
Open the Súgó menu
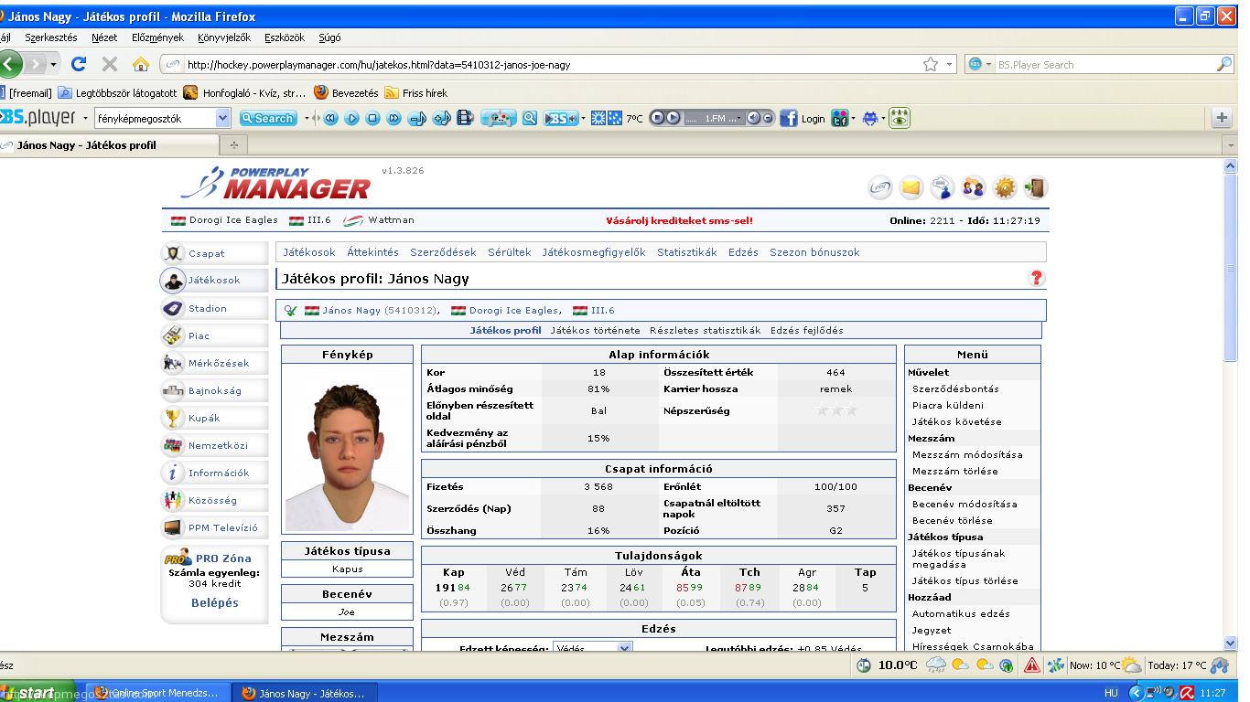pyautogui.click(x=329, y=37)
